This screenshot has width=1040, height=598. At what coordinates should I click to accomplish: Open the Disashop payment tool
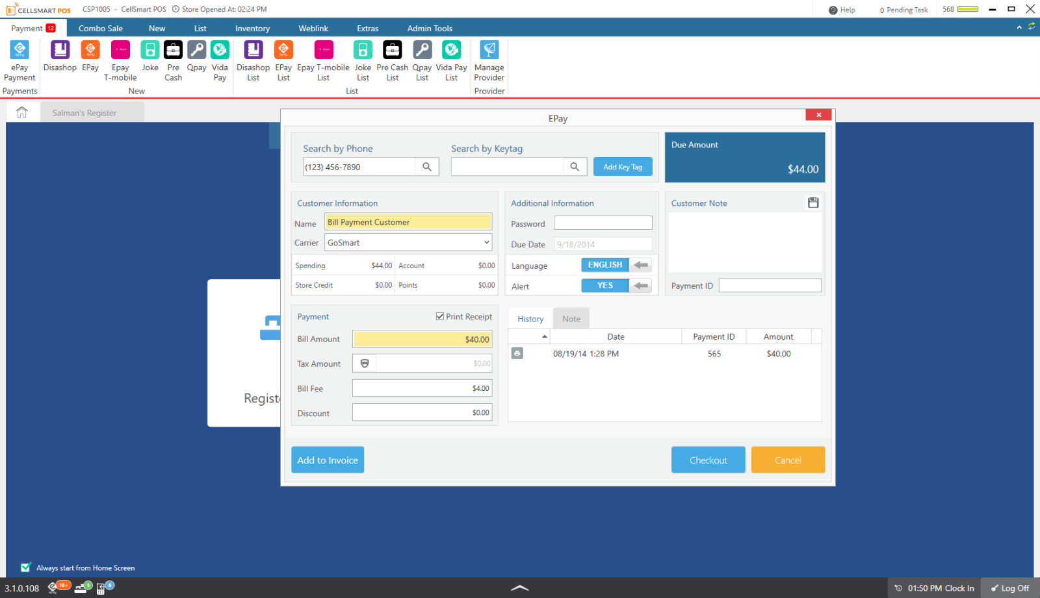(x=59, y=58)
